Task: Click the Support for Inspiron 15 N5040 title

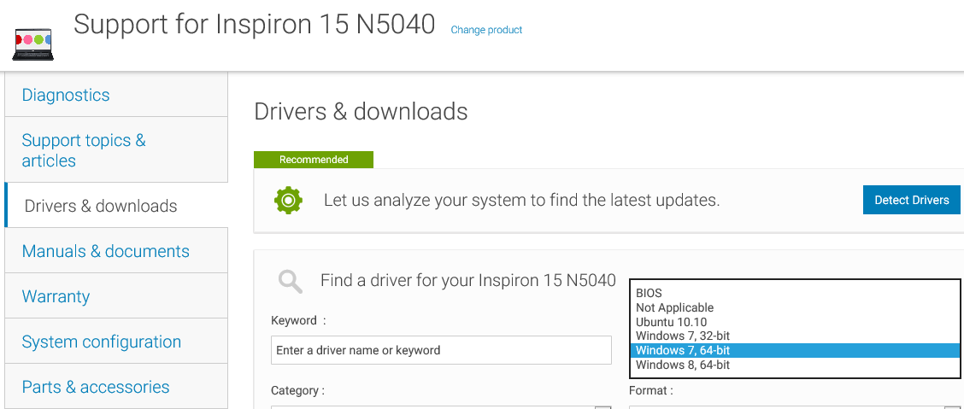Action: click(254, 25)
